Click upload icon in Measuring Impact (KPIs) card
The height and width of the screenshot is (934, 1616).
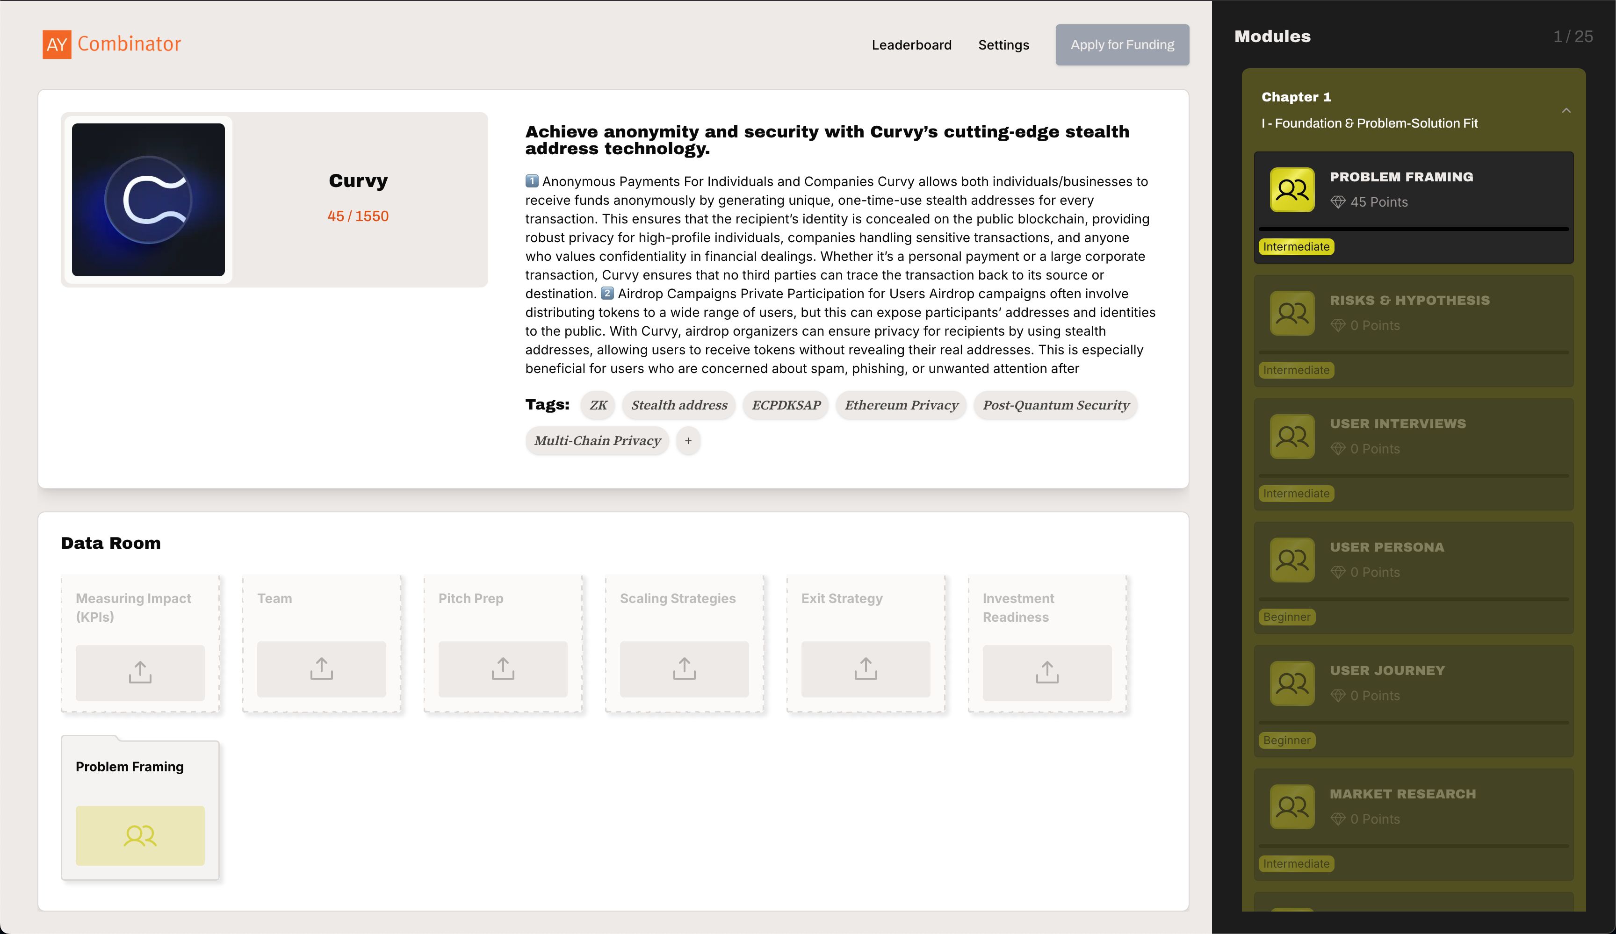point(140,673)
